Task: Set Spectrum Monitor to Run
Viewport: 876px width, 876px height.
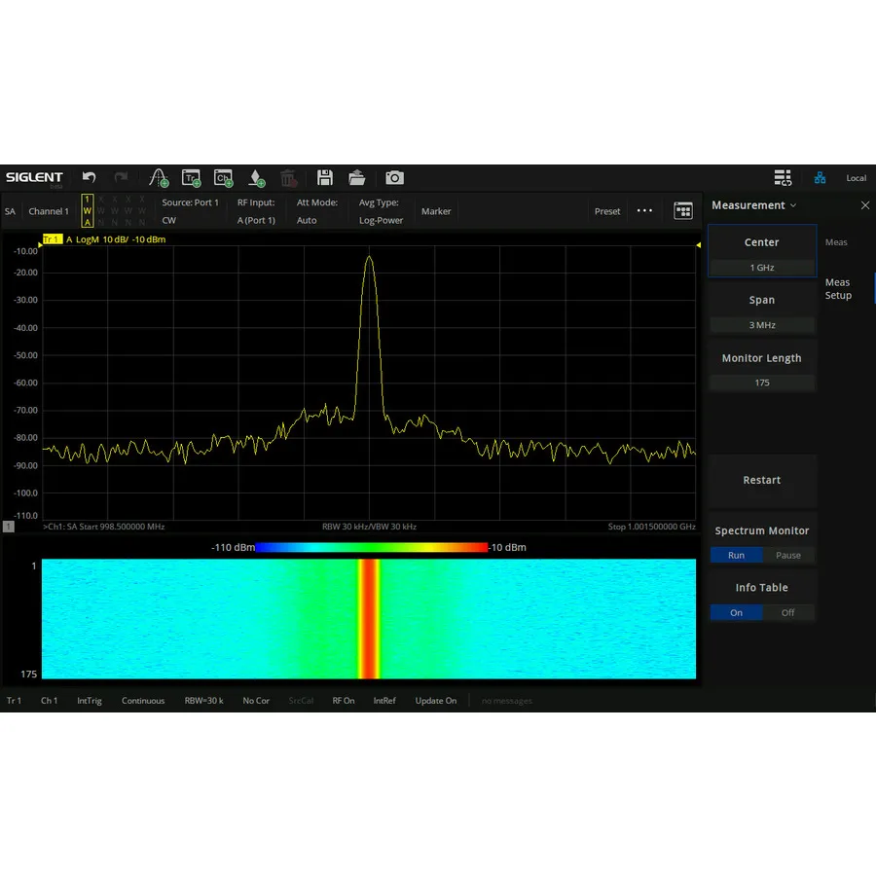Action: (737, 555)
